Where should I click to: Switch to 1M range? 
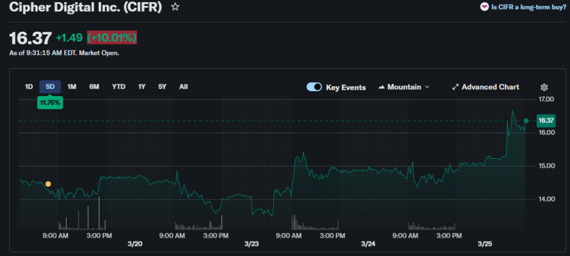click(x=72, y=87)
